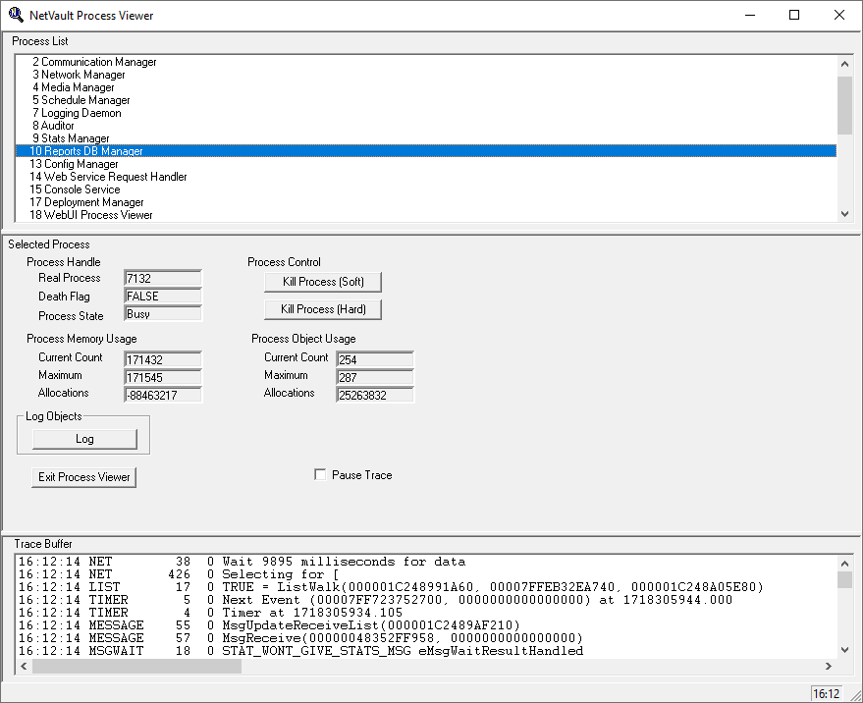863x703 pixels.
Task: Click object Current Count field 254
Action: (375, 359)
